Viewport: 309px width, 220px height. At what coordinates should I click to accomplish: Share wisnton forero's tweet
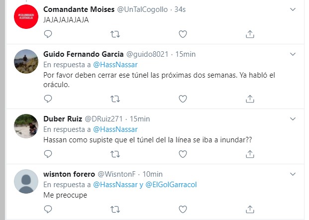point(250,210)
